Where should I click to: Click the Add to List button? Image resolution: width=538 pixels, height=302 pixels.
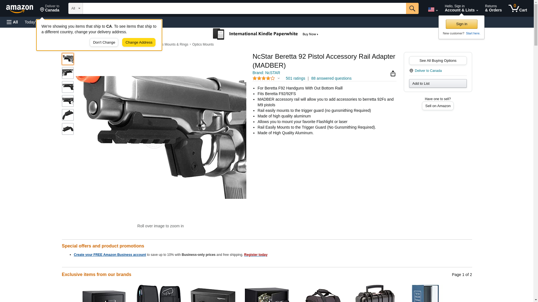438,83
